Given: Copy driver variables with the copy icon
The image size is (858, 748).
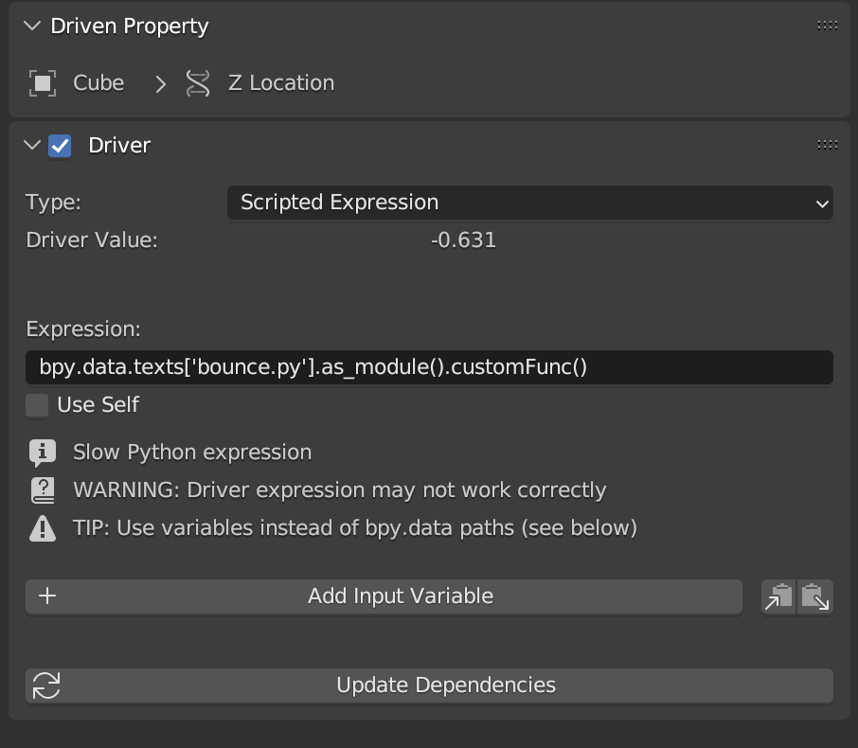Looking at the screenshot, I should [x=778, y=597].
